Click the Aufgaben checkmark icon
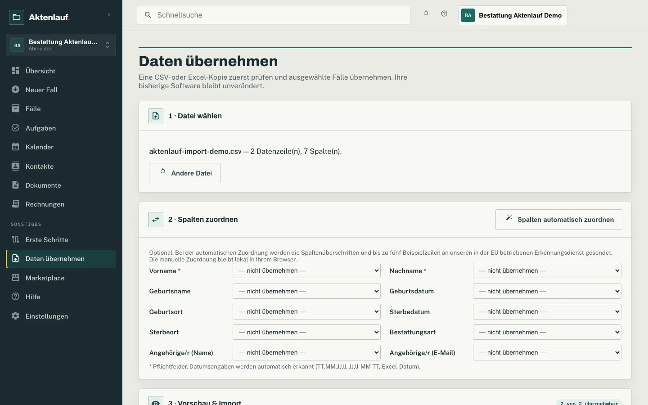 pyautogui.click(x=15, y=128)
